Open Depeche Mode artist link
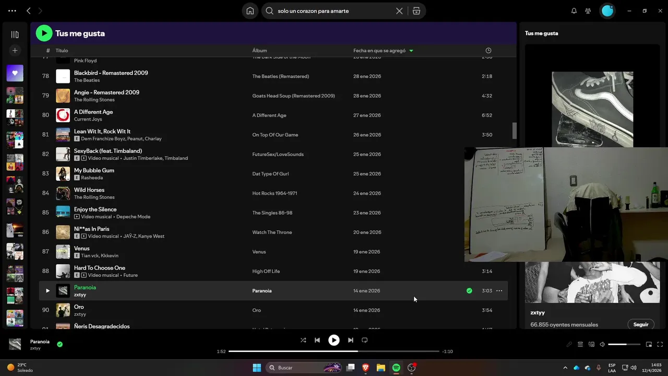Image resolution: width=668 pixels, height=376 pixels. coord(133,217)
